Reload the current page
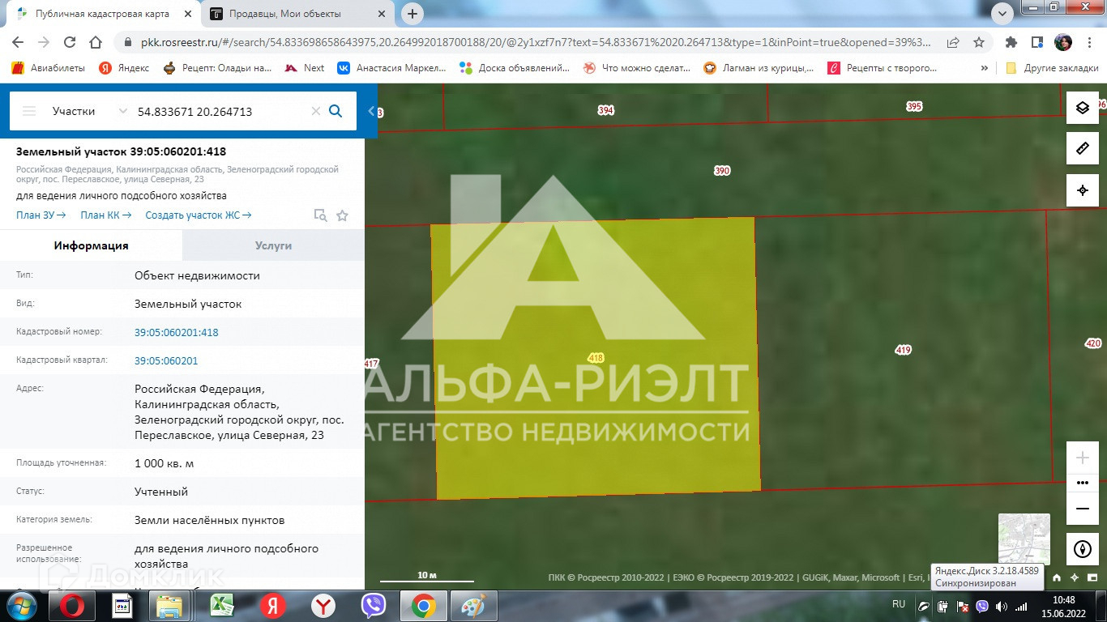 point(70,42)
